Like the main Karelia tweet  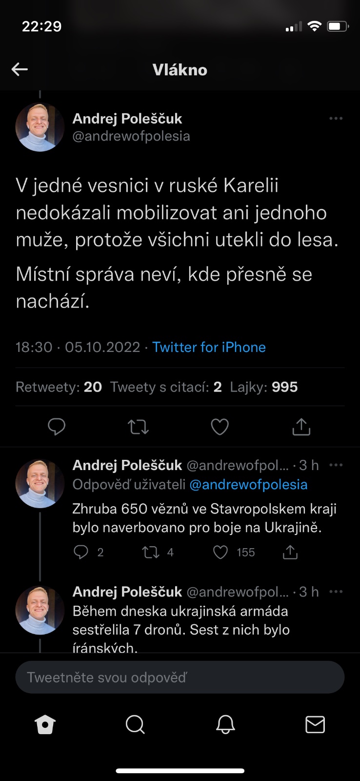(x=220, y=427)
